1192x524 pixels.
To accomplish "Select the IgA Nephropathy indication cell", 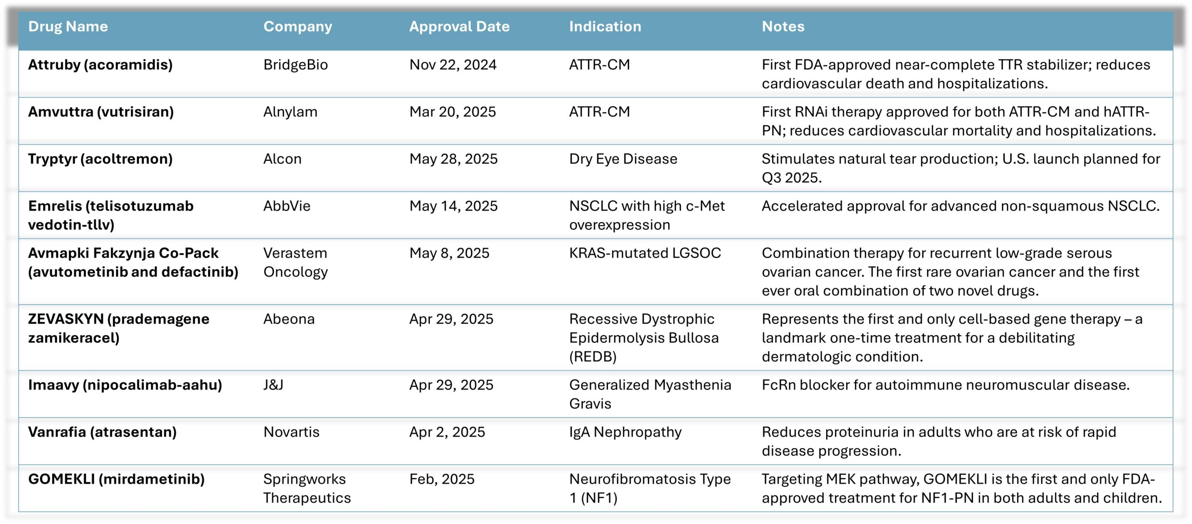I will (x=625, y=432).
